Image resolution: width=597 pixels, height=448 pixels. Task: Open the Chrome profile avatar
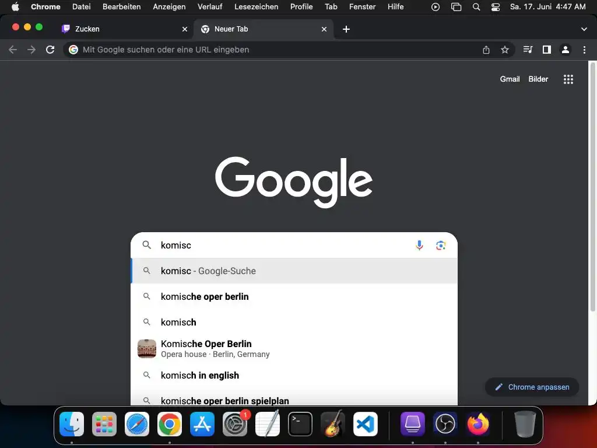[x=566, y=50]
